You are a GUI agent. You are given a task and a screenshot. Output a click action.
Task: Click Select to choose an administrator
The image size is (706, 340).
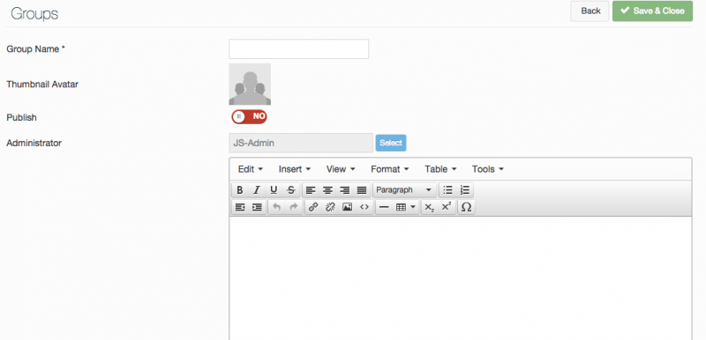(x=391, y=143)
